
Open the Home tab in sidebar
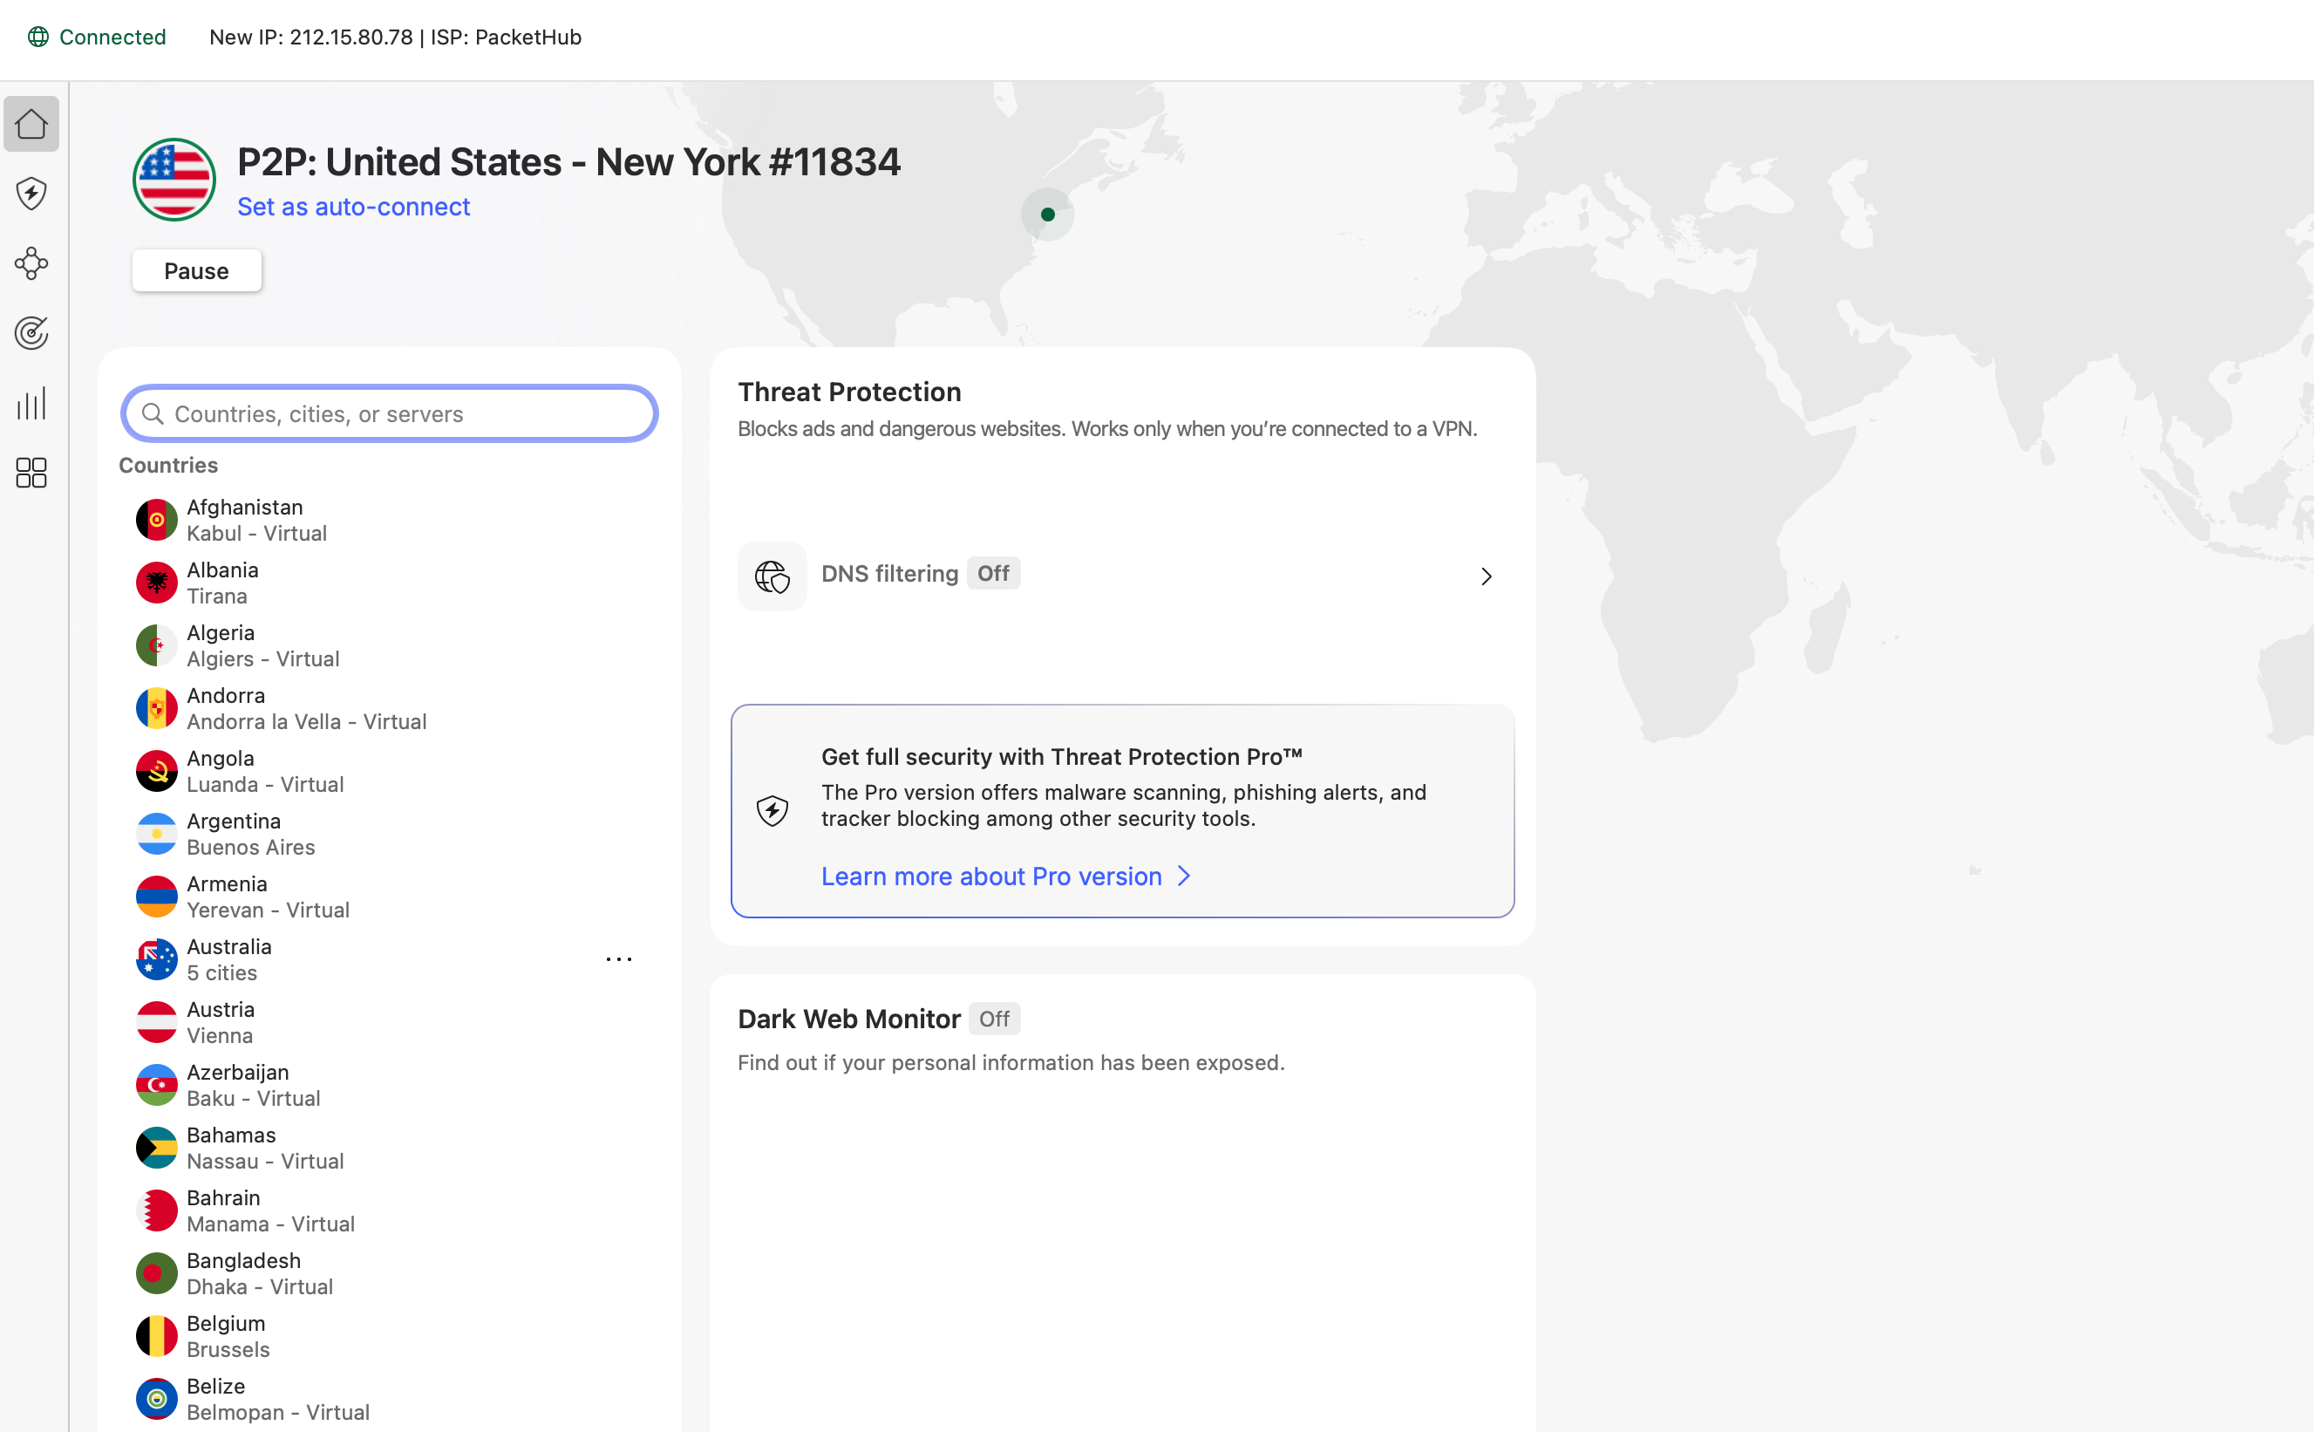click(x=31, y=124)
